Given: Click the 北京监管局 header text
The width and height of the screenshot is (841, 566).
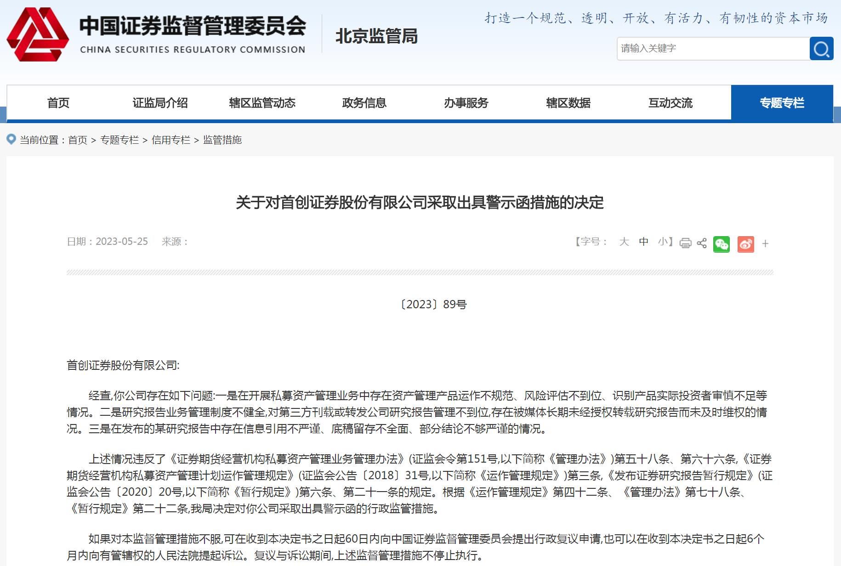Looking at the screenshot, I should click(x=376, y=36).
